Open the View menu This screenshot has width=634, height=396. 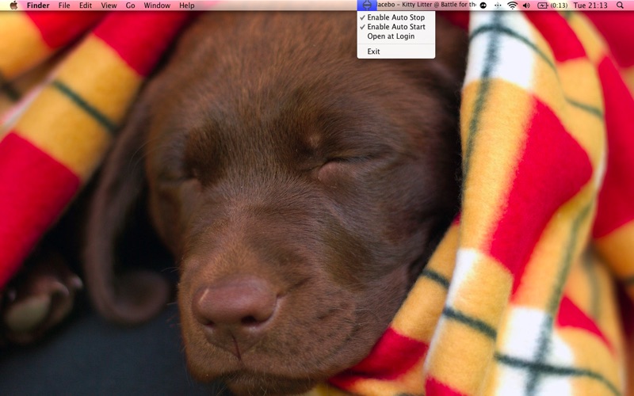109,6
